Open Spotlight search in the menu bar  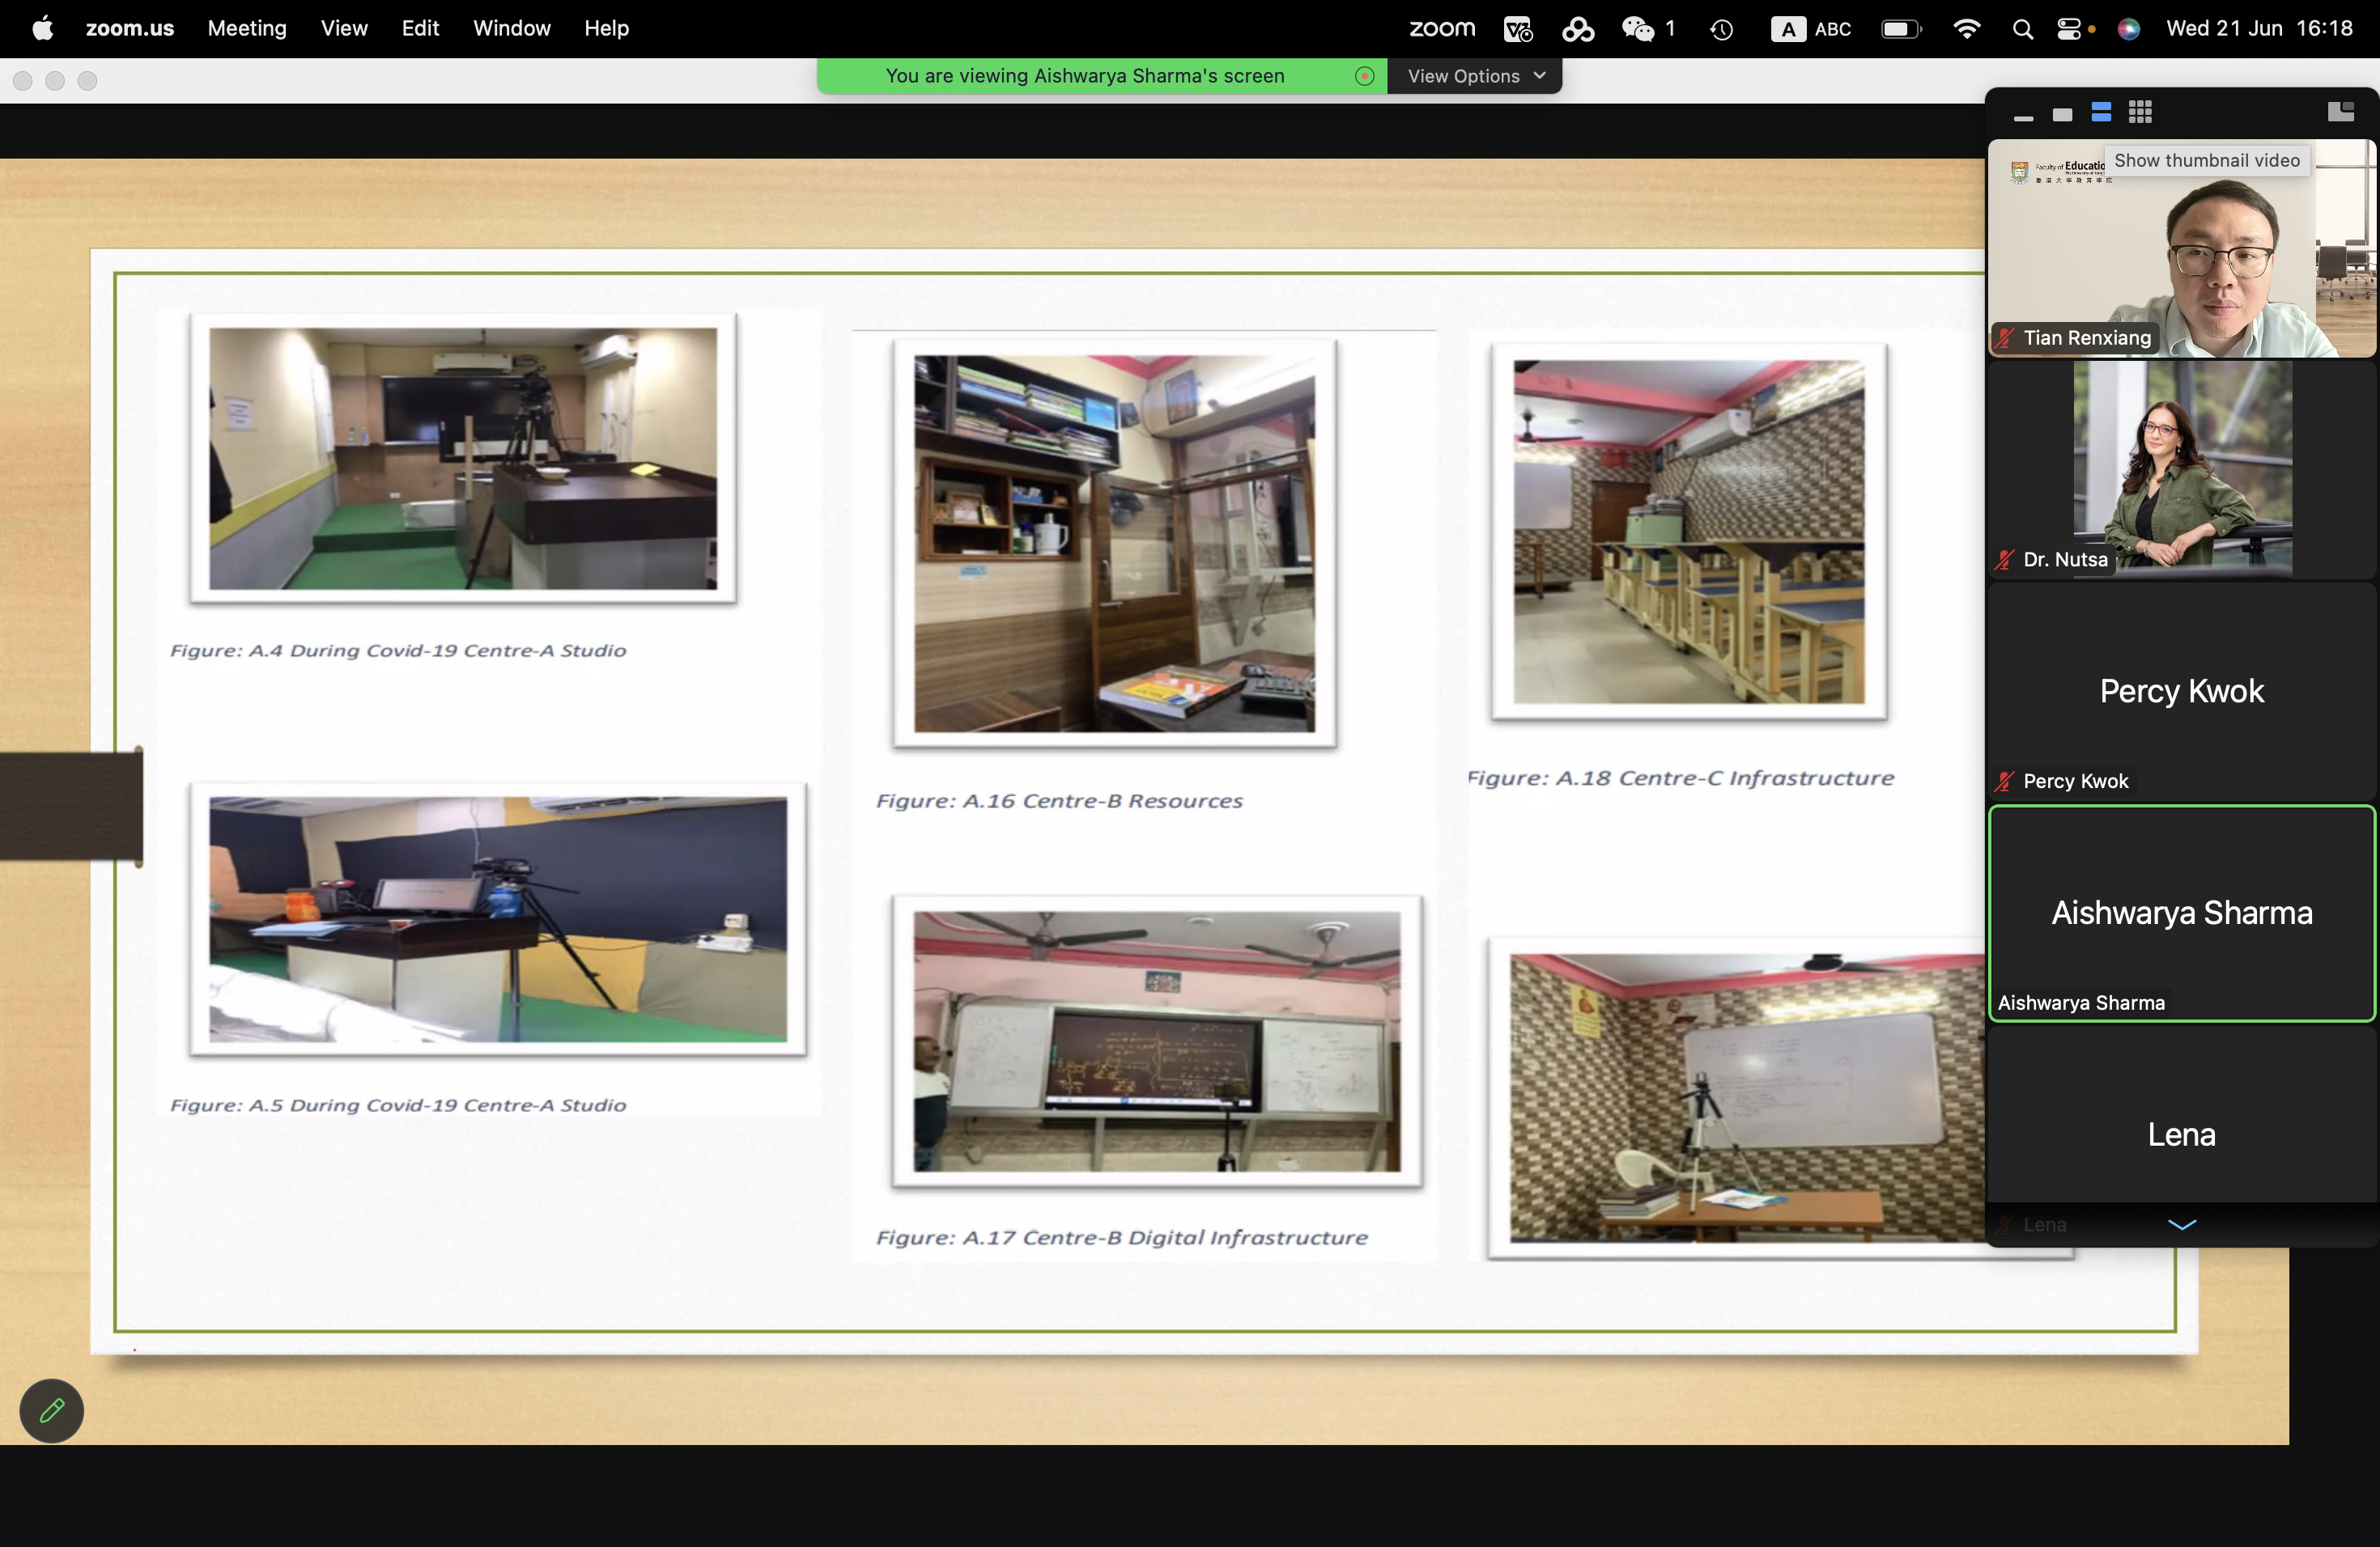pyautogui.click(x=2022, y=28)
